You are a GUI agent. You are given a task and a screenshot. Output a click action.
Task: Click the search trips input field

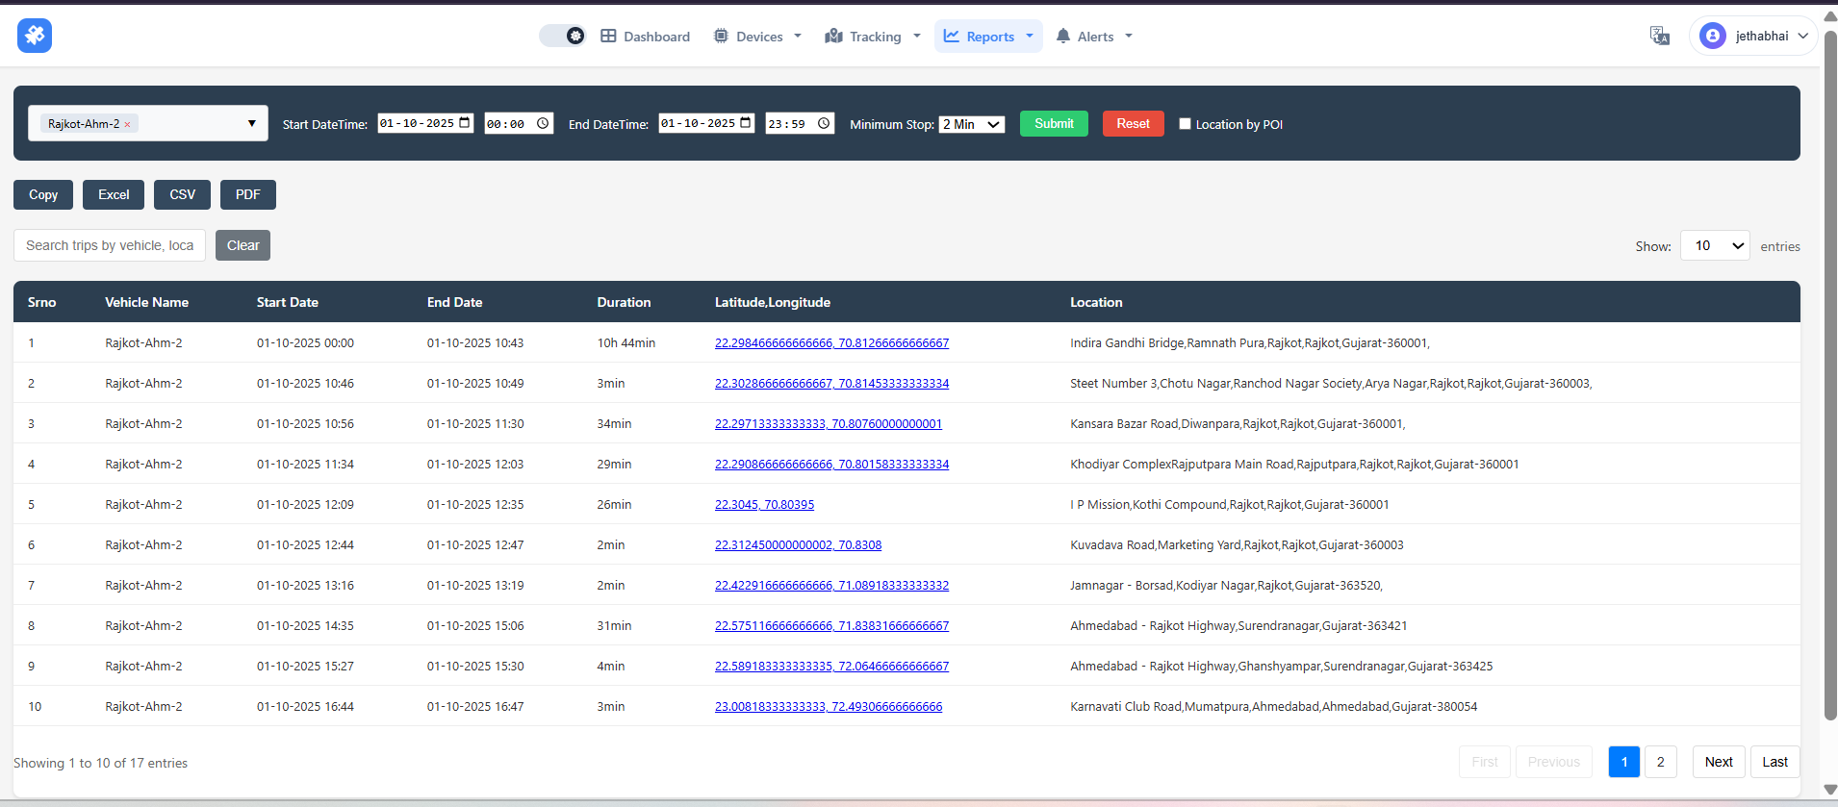110,245
